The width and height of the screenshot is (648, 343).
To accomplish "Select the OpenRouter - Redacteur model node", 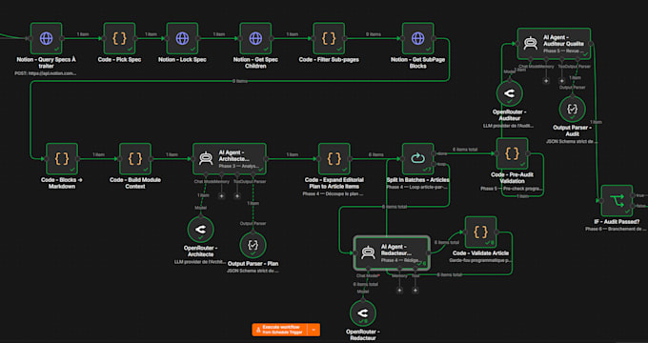I will 363,313.
